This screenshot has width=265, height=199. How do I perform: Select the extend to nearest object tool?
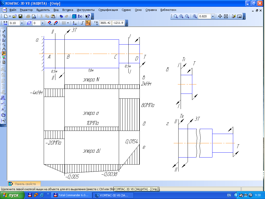point(3,121)
